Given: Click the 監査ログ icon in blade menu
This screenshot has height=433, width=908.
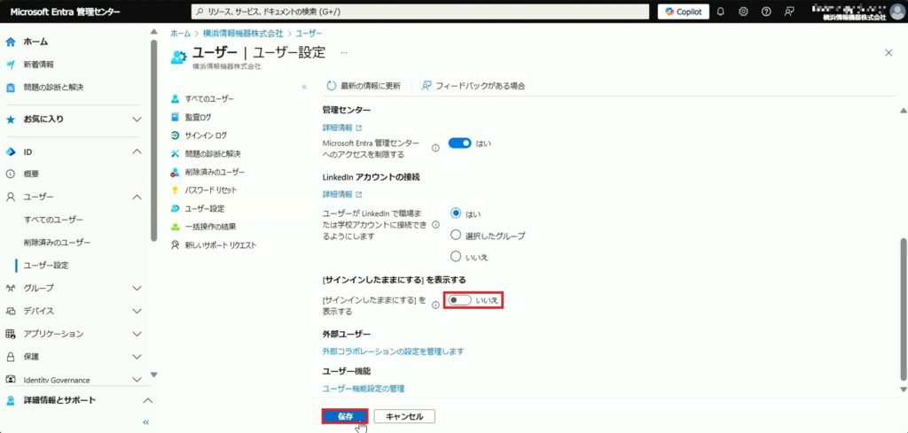Looking at the screenshot, I should click(x=176, y=117).
